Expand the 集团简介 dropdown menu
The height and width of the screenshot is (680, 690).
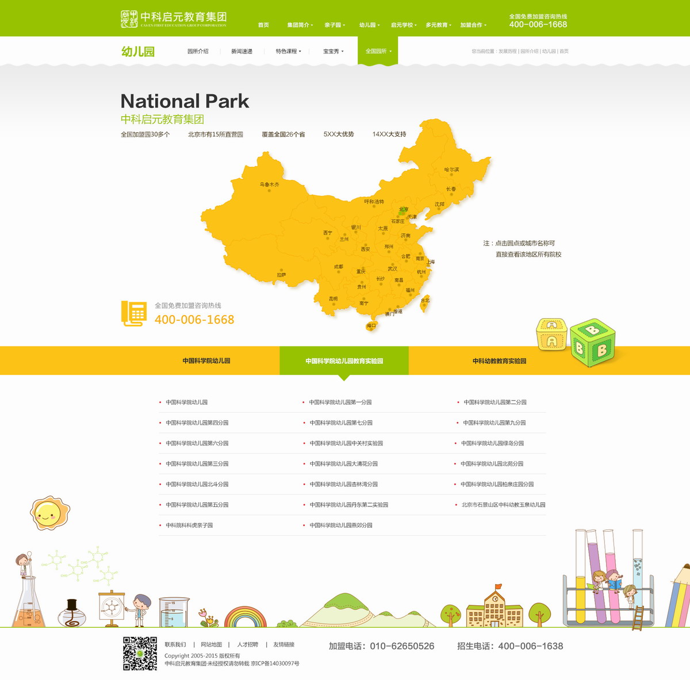coord(300,25)
